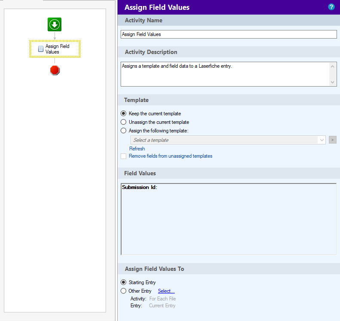Click the Refresh link
Viewport: 340px width, 321px height.
pyautogui.click(x=137, y=149)
